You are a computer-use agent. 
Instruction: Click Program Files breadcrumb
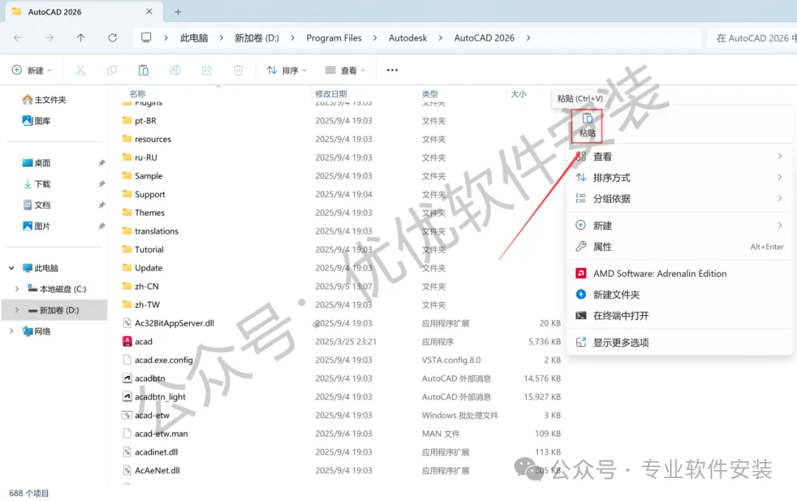(334, 38)
